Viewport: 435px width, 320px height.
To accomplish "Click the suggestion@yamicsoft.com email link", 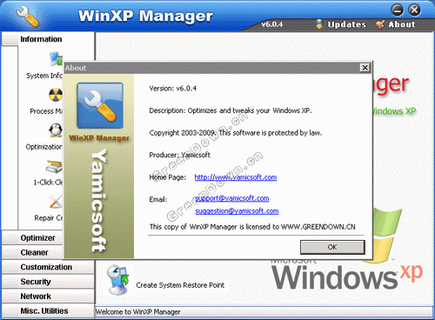I will [x=237, y=211].
